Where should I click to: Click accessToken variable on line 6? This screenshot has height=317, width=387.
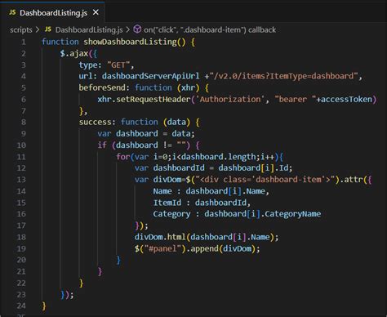346,99
